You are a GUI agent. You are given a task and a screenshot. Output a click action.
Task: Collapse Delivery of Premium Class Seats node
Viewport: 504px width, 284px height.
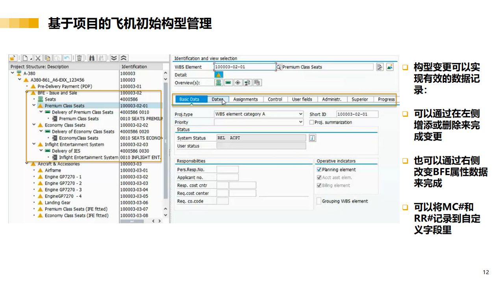coord(41,112)
